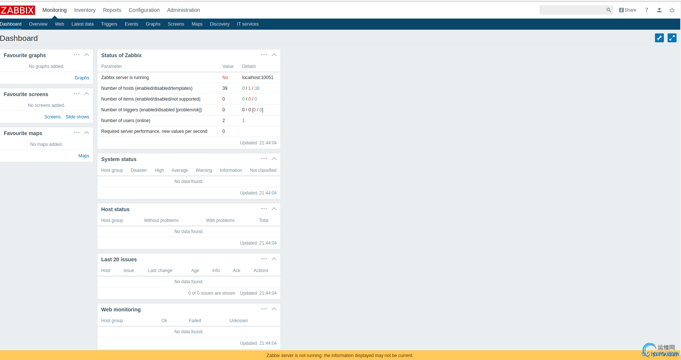Open Last 20 issues three-dot menu

coord(264,259)
